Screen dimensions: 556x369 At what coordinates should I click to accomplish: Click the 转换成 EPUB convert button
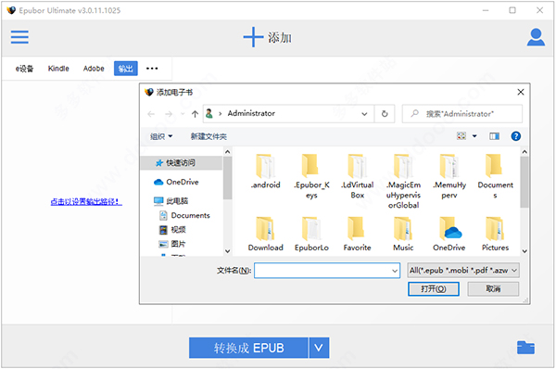click(x=248, y=348)
